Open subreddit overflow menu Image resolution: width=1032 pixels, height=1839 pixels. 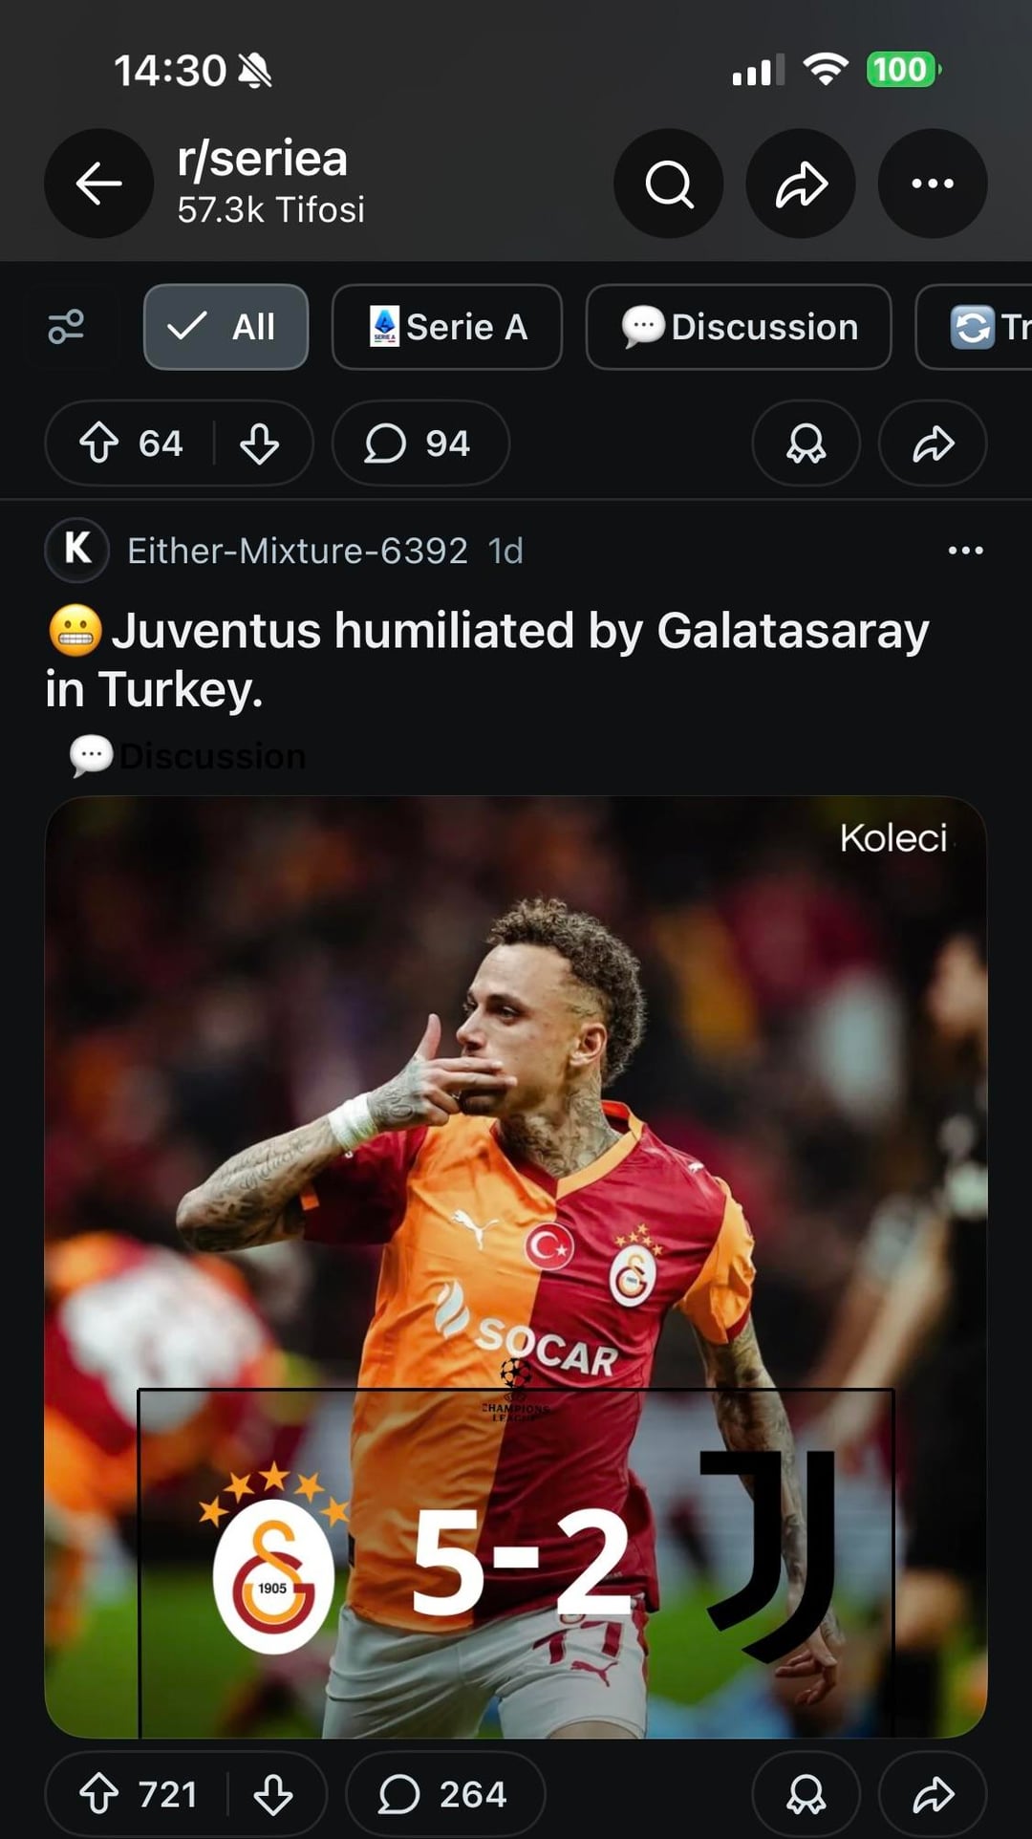coord(932,184)
